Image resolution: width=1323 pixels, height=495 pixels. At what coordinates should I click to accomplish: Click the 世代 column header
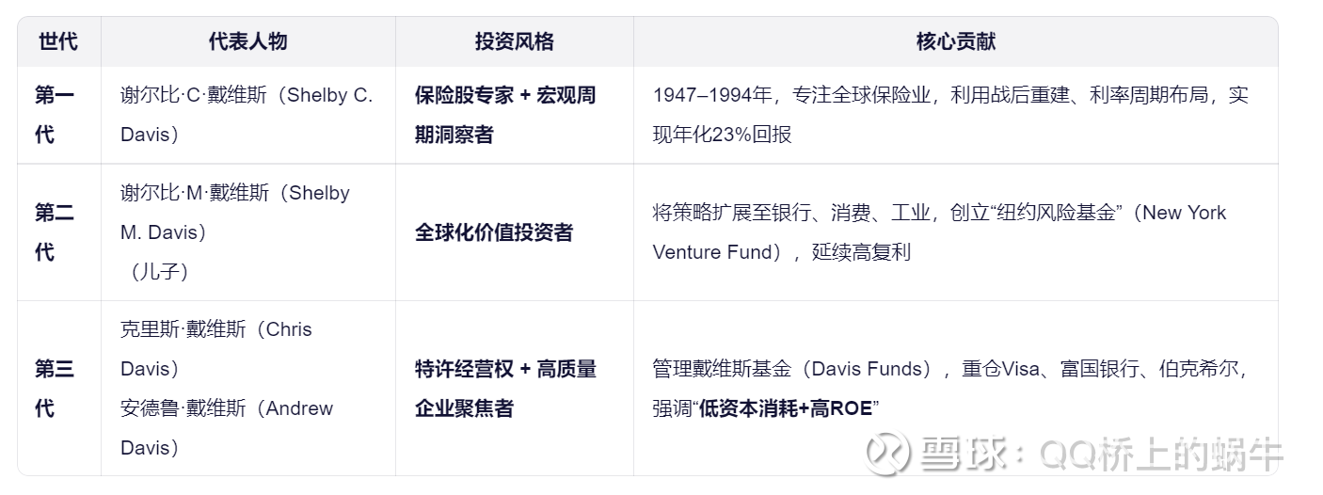(58, 41)
